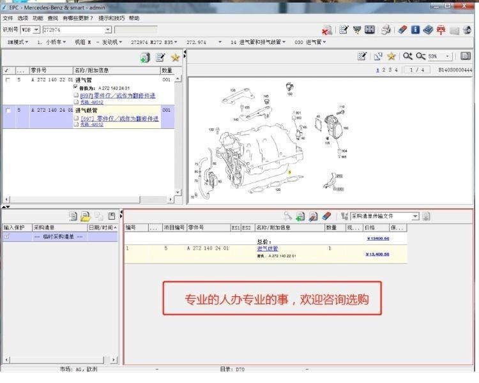Tick checkbox for part A 272 140 22 01
This screenshot has height=383, width=479.
pos(8,80)
